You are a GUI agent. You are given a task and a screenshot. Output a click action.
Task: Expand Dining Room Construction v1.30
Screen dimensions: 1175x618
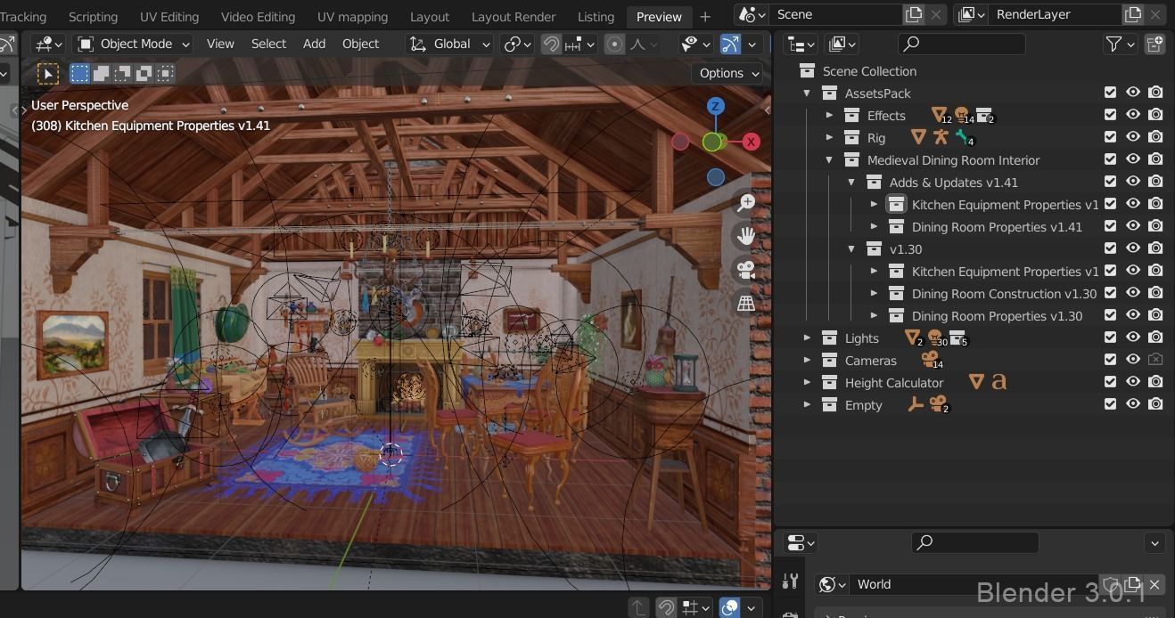[874, 293]
